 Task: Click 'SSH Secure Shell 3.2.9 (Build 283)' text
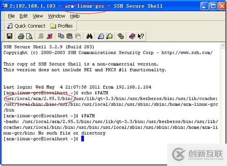tap(49, 47)
